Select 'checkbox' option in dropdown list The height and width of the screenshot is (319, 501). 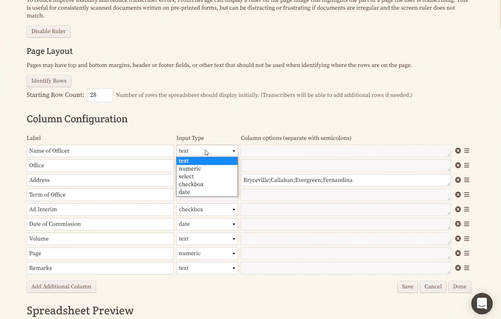[191, 184]
